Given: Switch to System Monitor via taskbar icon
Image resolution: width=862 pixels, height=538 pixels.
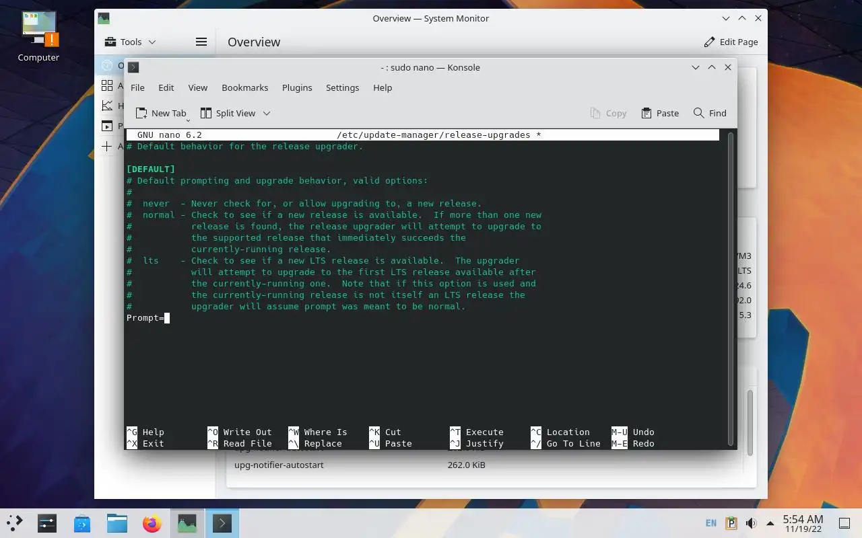Looking at the screenshot, I should click(x=187, y=523).
